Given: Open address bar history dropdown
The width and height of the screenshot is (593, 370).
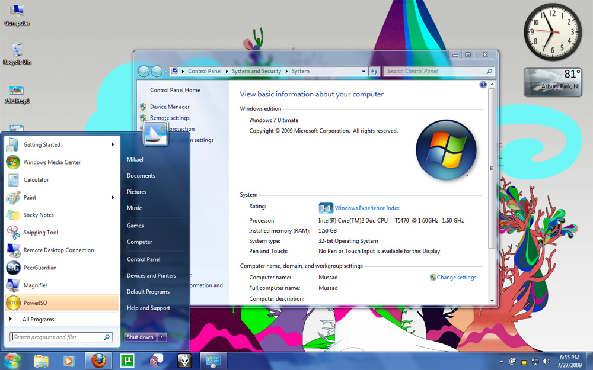Looking at the screenshot, I should coord(364,71).
